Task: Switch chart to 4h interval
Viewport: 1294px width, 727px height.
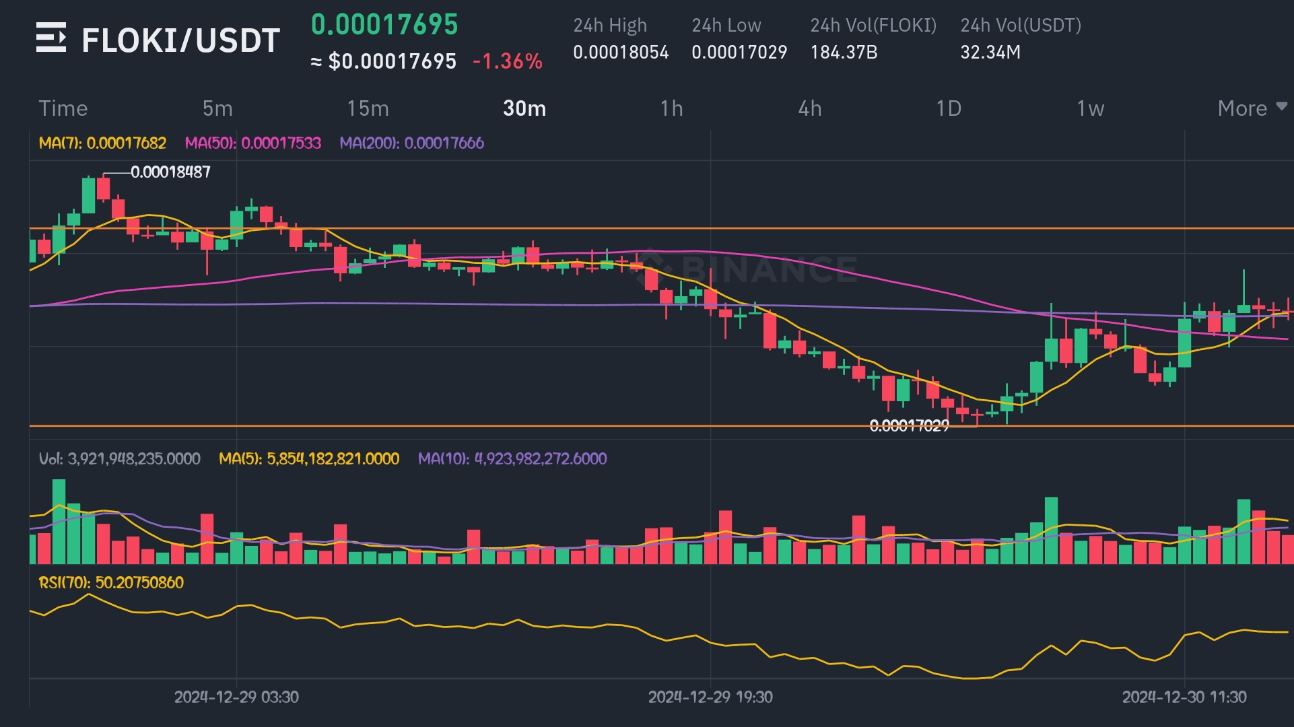Action: coord(810,108)
